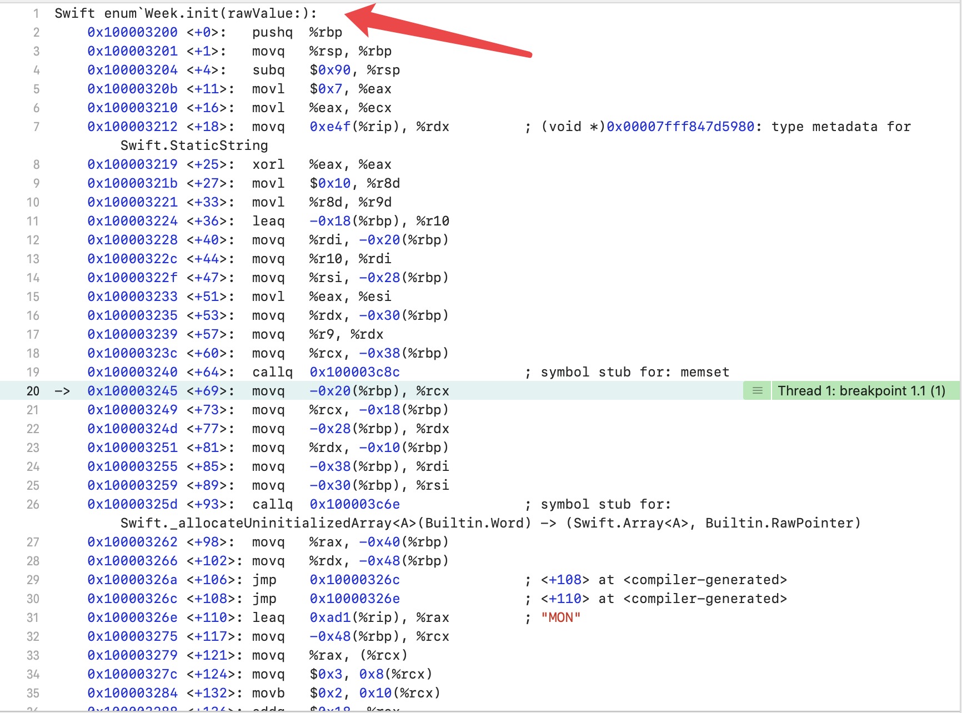Click the callq target 0x100003c6e

(x=354, y=504)
